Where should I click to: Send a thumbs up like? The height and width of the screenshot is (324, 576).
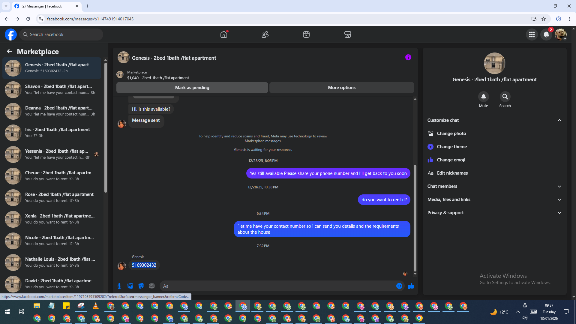click(411, 286)
